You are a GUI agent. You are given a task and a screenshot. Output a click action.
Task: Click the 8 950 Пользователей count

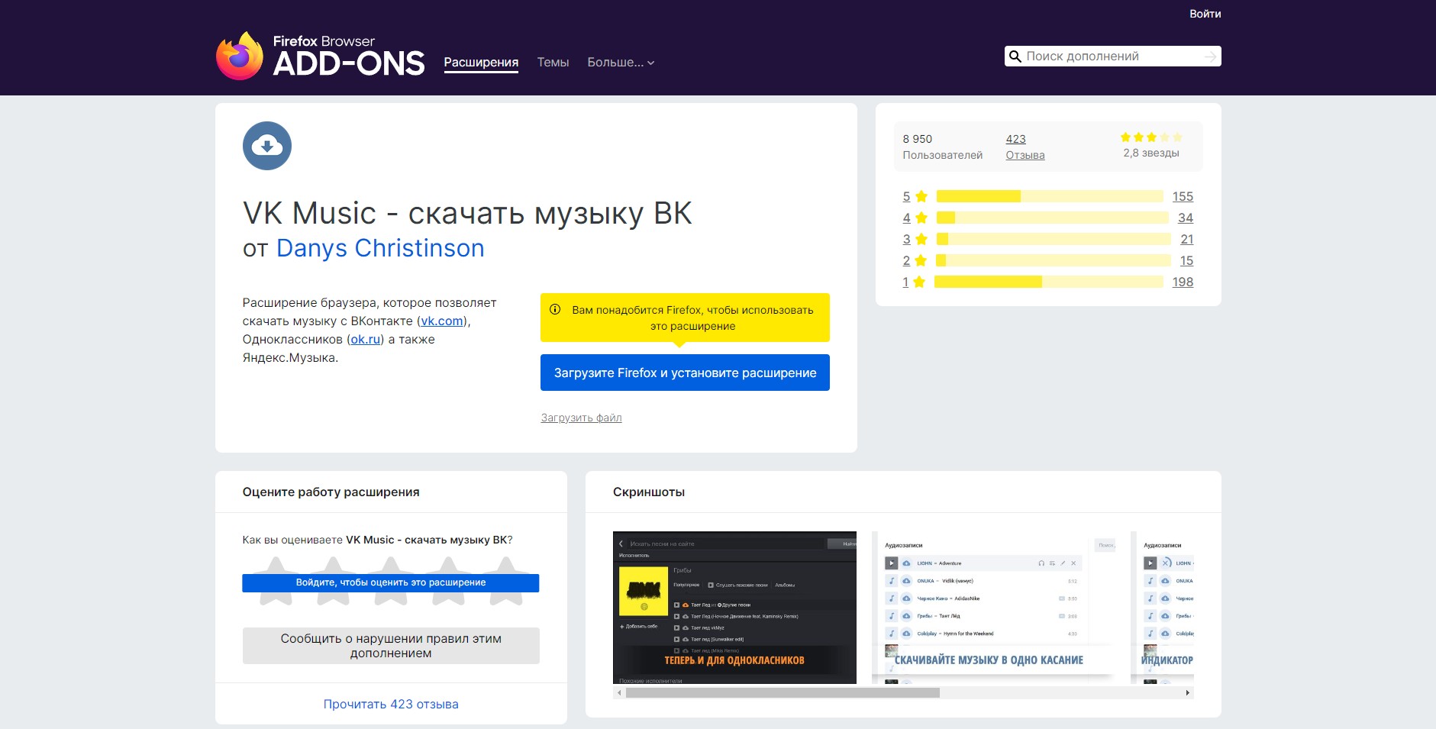pos(942,147)
